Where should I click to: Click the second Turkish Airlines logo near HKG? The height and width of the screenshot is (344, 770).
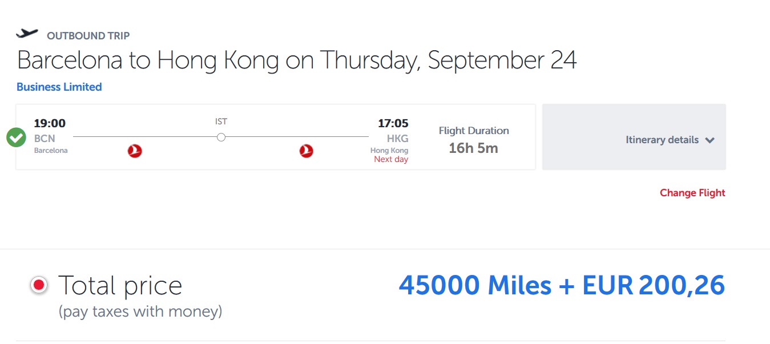click(x=307, y=151)
